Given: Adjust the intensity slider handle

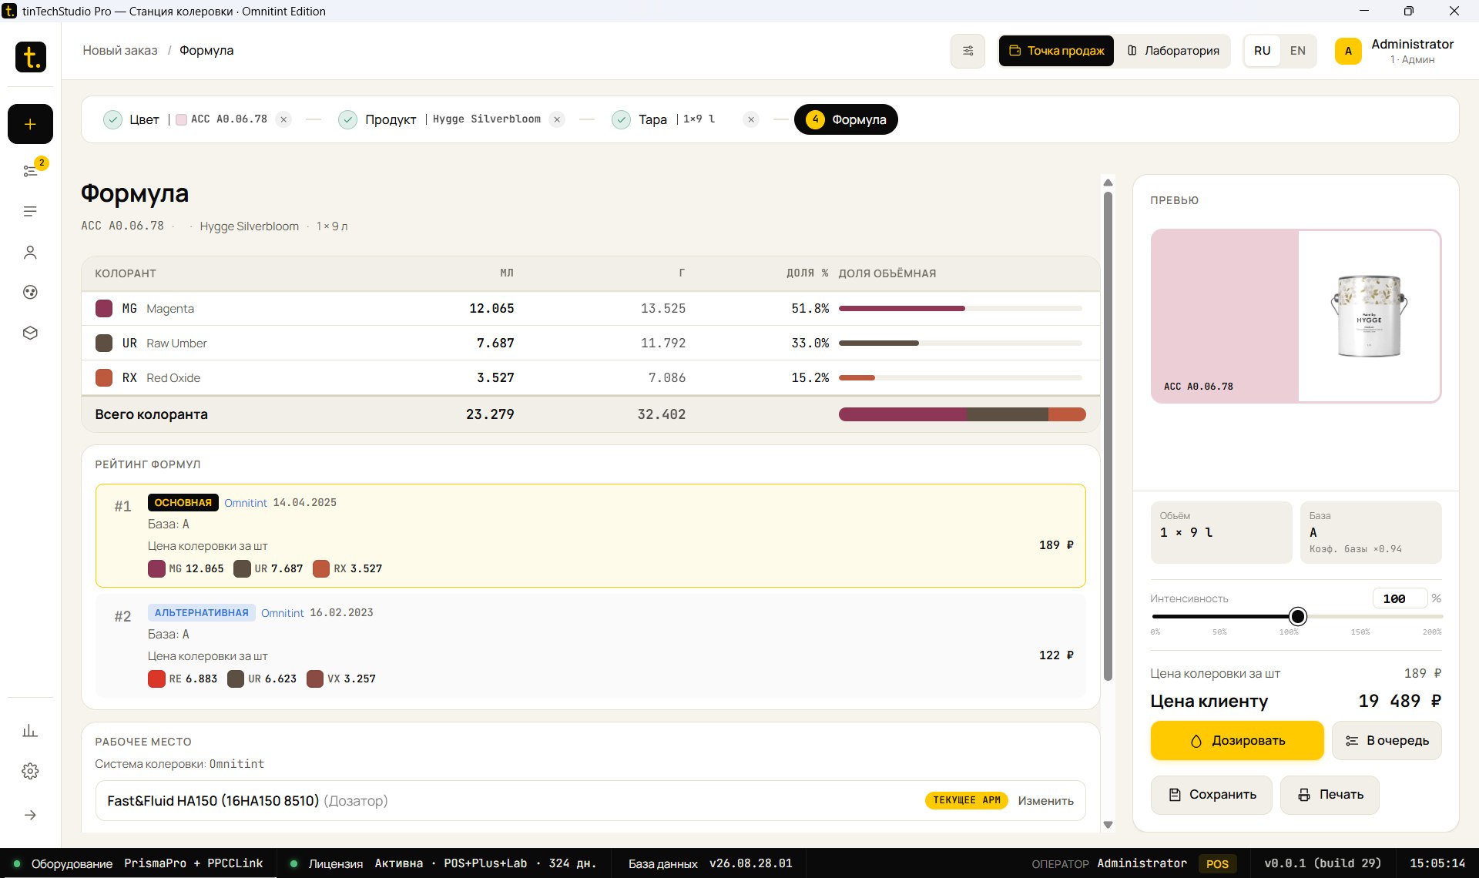Looking at the screenshot, I should tap(1298, 616).
